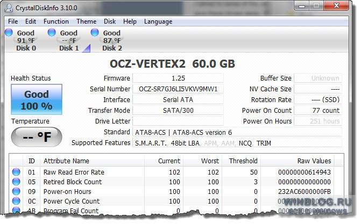Click the Rotation Rate (SSD) field
Screen dimensions: 361x224
(x=318, y=100)
